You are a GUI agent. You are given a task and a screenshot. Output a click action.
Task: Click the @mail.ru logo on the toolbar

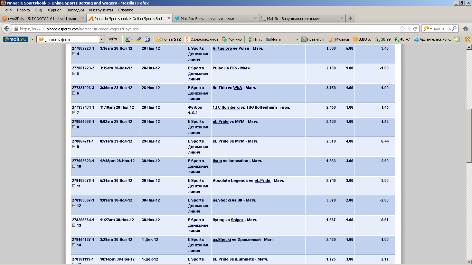(x=16, y=39)
